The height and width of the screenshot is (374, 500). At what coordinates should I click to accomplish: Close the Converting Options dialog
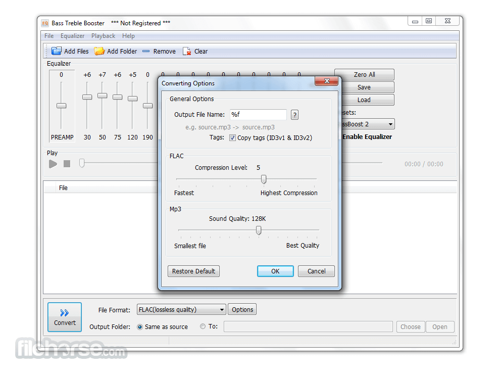pos(327,81)
